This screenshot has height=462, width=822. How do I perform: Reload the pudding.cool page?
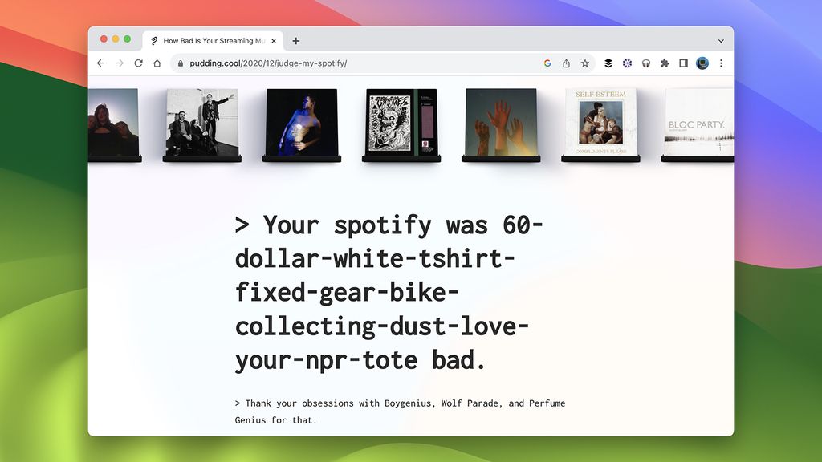click(138, 63)
